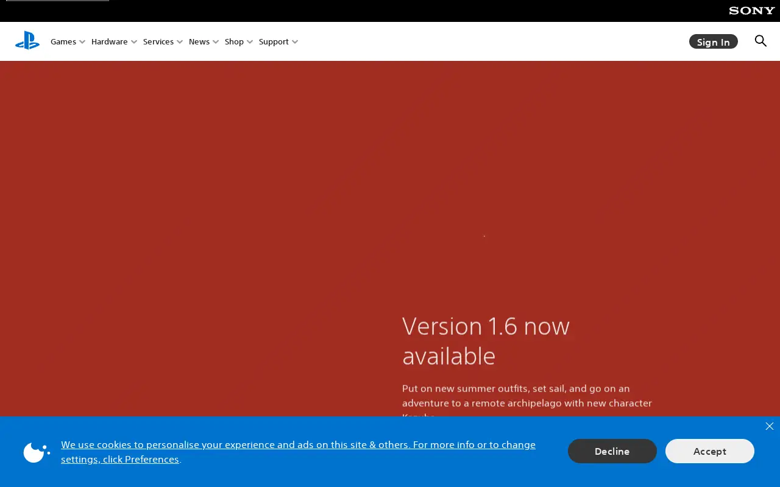Image resolution: width=780 pixels, height=487 pixels.
Task: Click the "Version 1.6 now available" heading
Action: click(486, 341)
